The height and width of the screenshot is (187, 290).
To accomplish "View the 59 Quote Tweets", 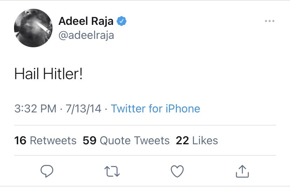I will [126, 140].
